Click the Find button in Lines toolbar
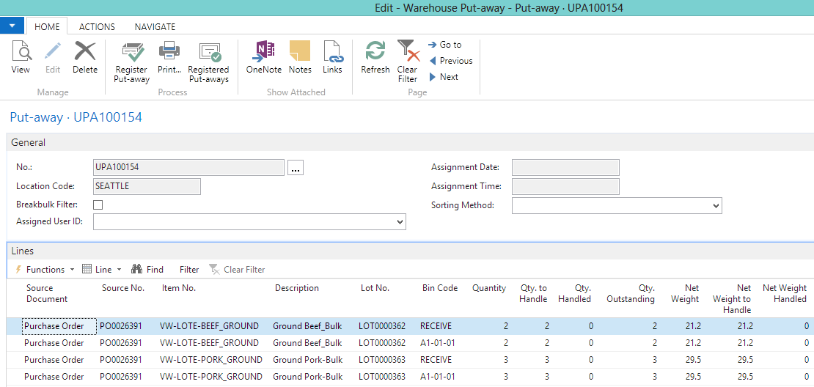 [147, 270]
